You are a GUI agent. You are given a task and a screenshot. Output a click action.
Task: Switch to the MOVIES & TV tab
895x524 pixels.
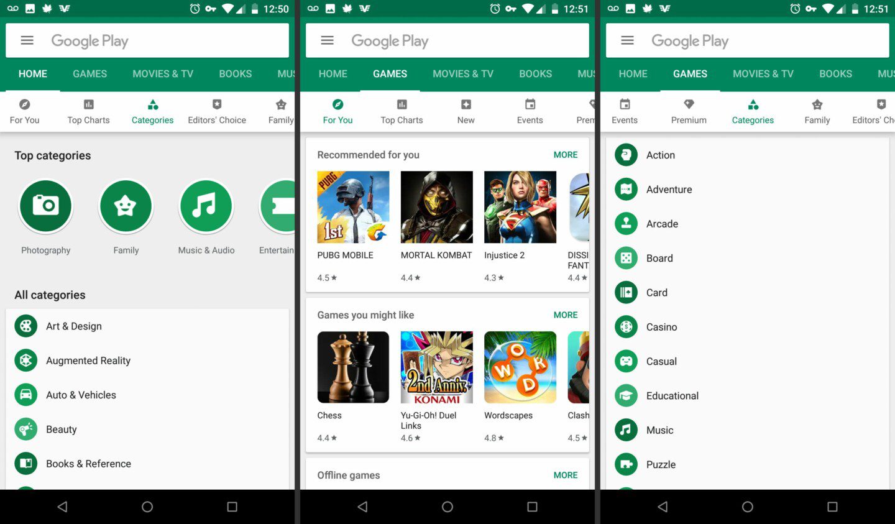click(x=162, y=74)
